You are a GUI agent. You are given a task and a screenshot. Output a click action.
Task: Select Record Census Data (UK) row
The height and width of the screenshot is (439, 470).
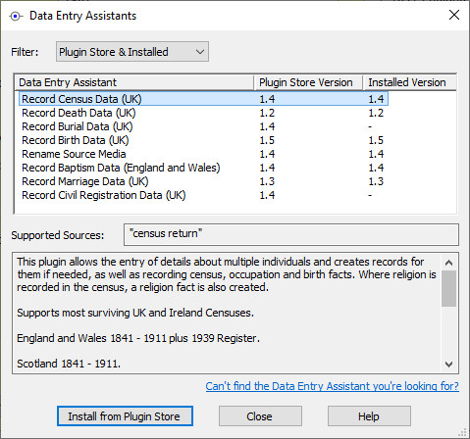(x=203, y=99)
